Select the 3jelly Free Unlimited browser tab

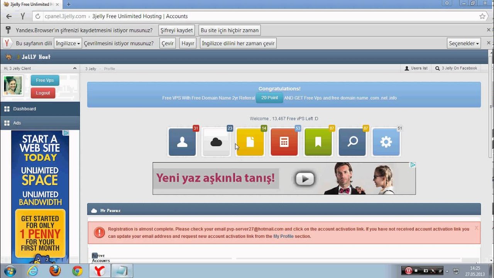coord(31,4)
